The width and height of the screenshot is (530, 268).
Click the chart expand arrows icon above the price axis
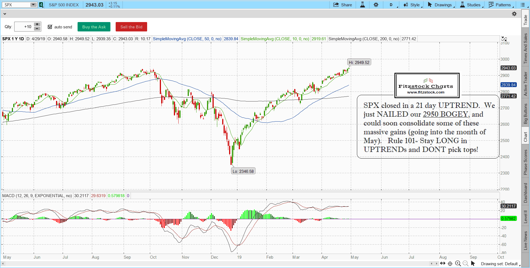pyautogui.click(x=504, y=39)
